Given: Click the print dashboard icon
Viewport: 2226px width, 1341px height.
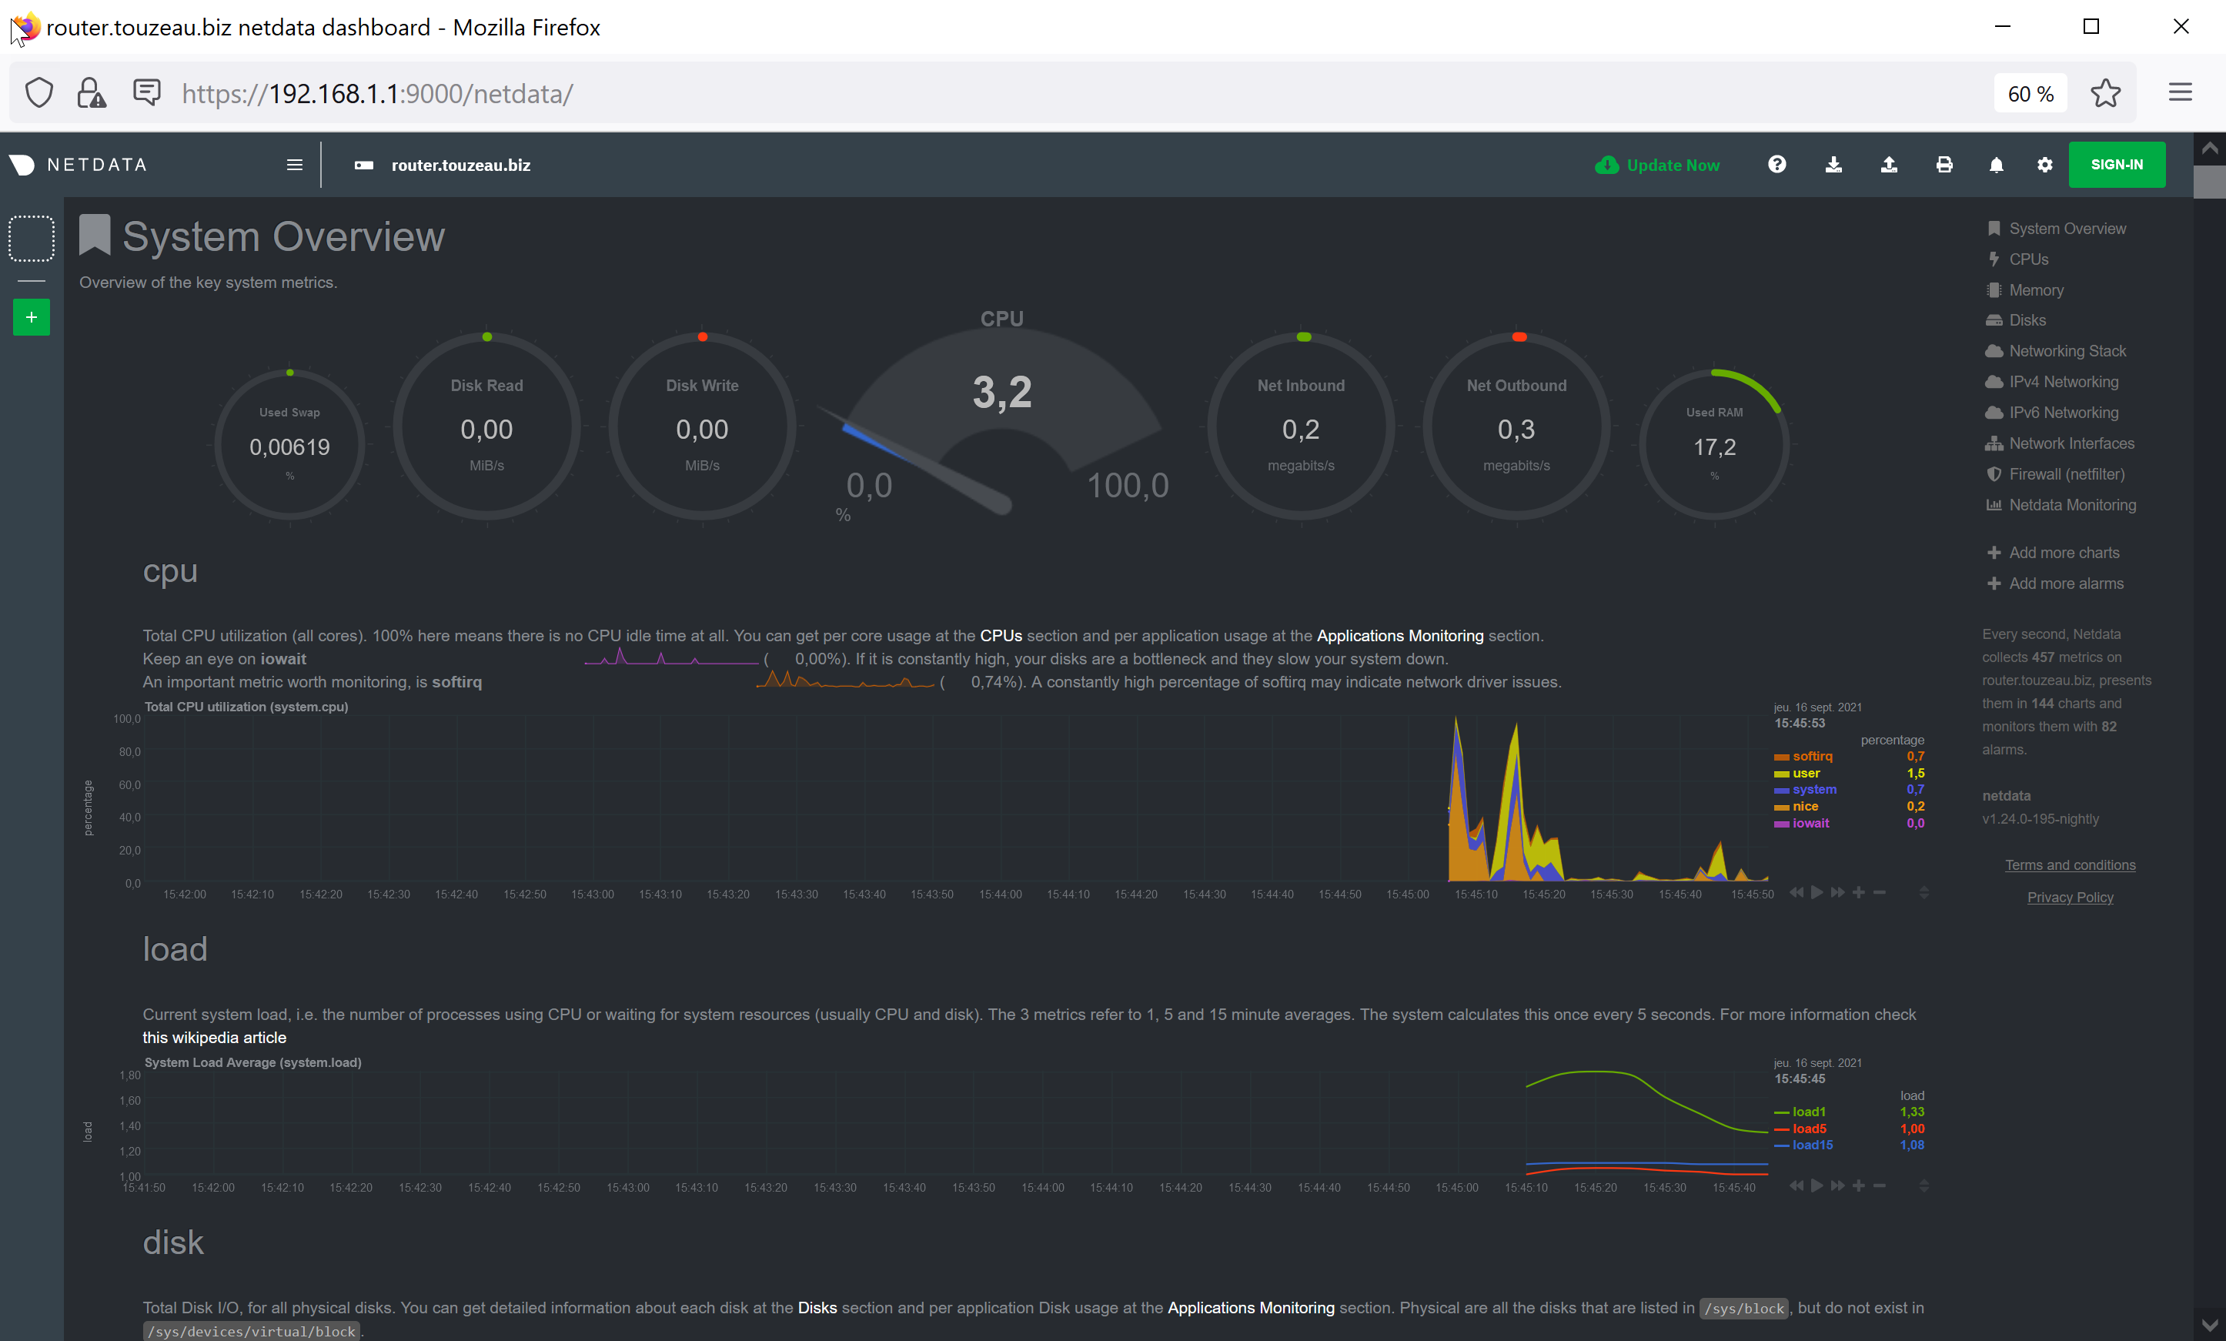Looking at the screenshot, I should point(1944,165).
